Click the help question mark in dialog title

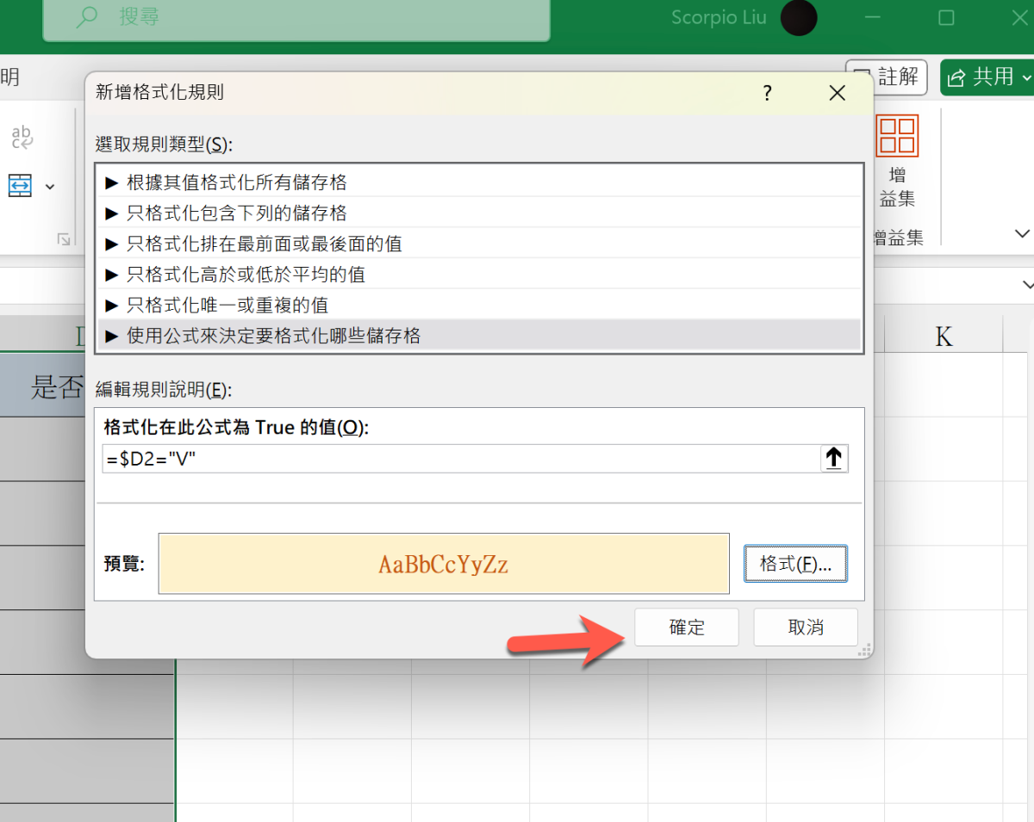767,93
